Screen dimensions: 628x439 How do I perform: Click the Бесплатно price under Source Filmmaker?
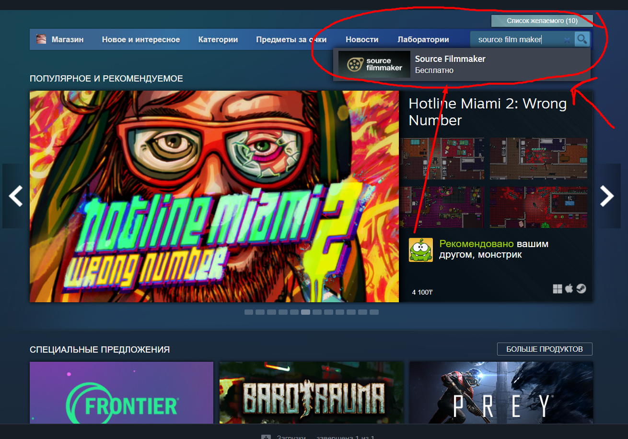[x=434, y=71]
